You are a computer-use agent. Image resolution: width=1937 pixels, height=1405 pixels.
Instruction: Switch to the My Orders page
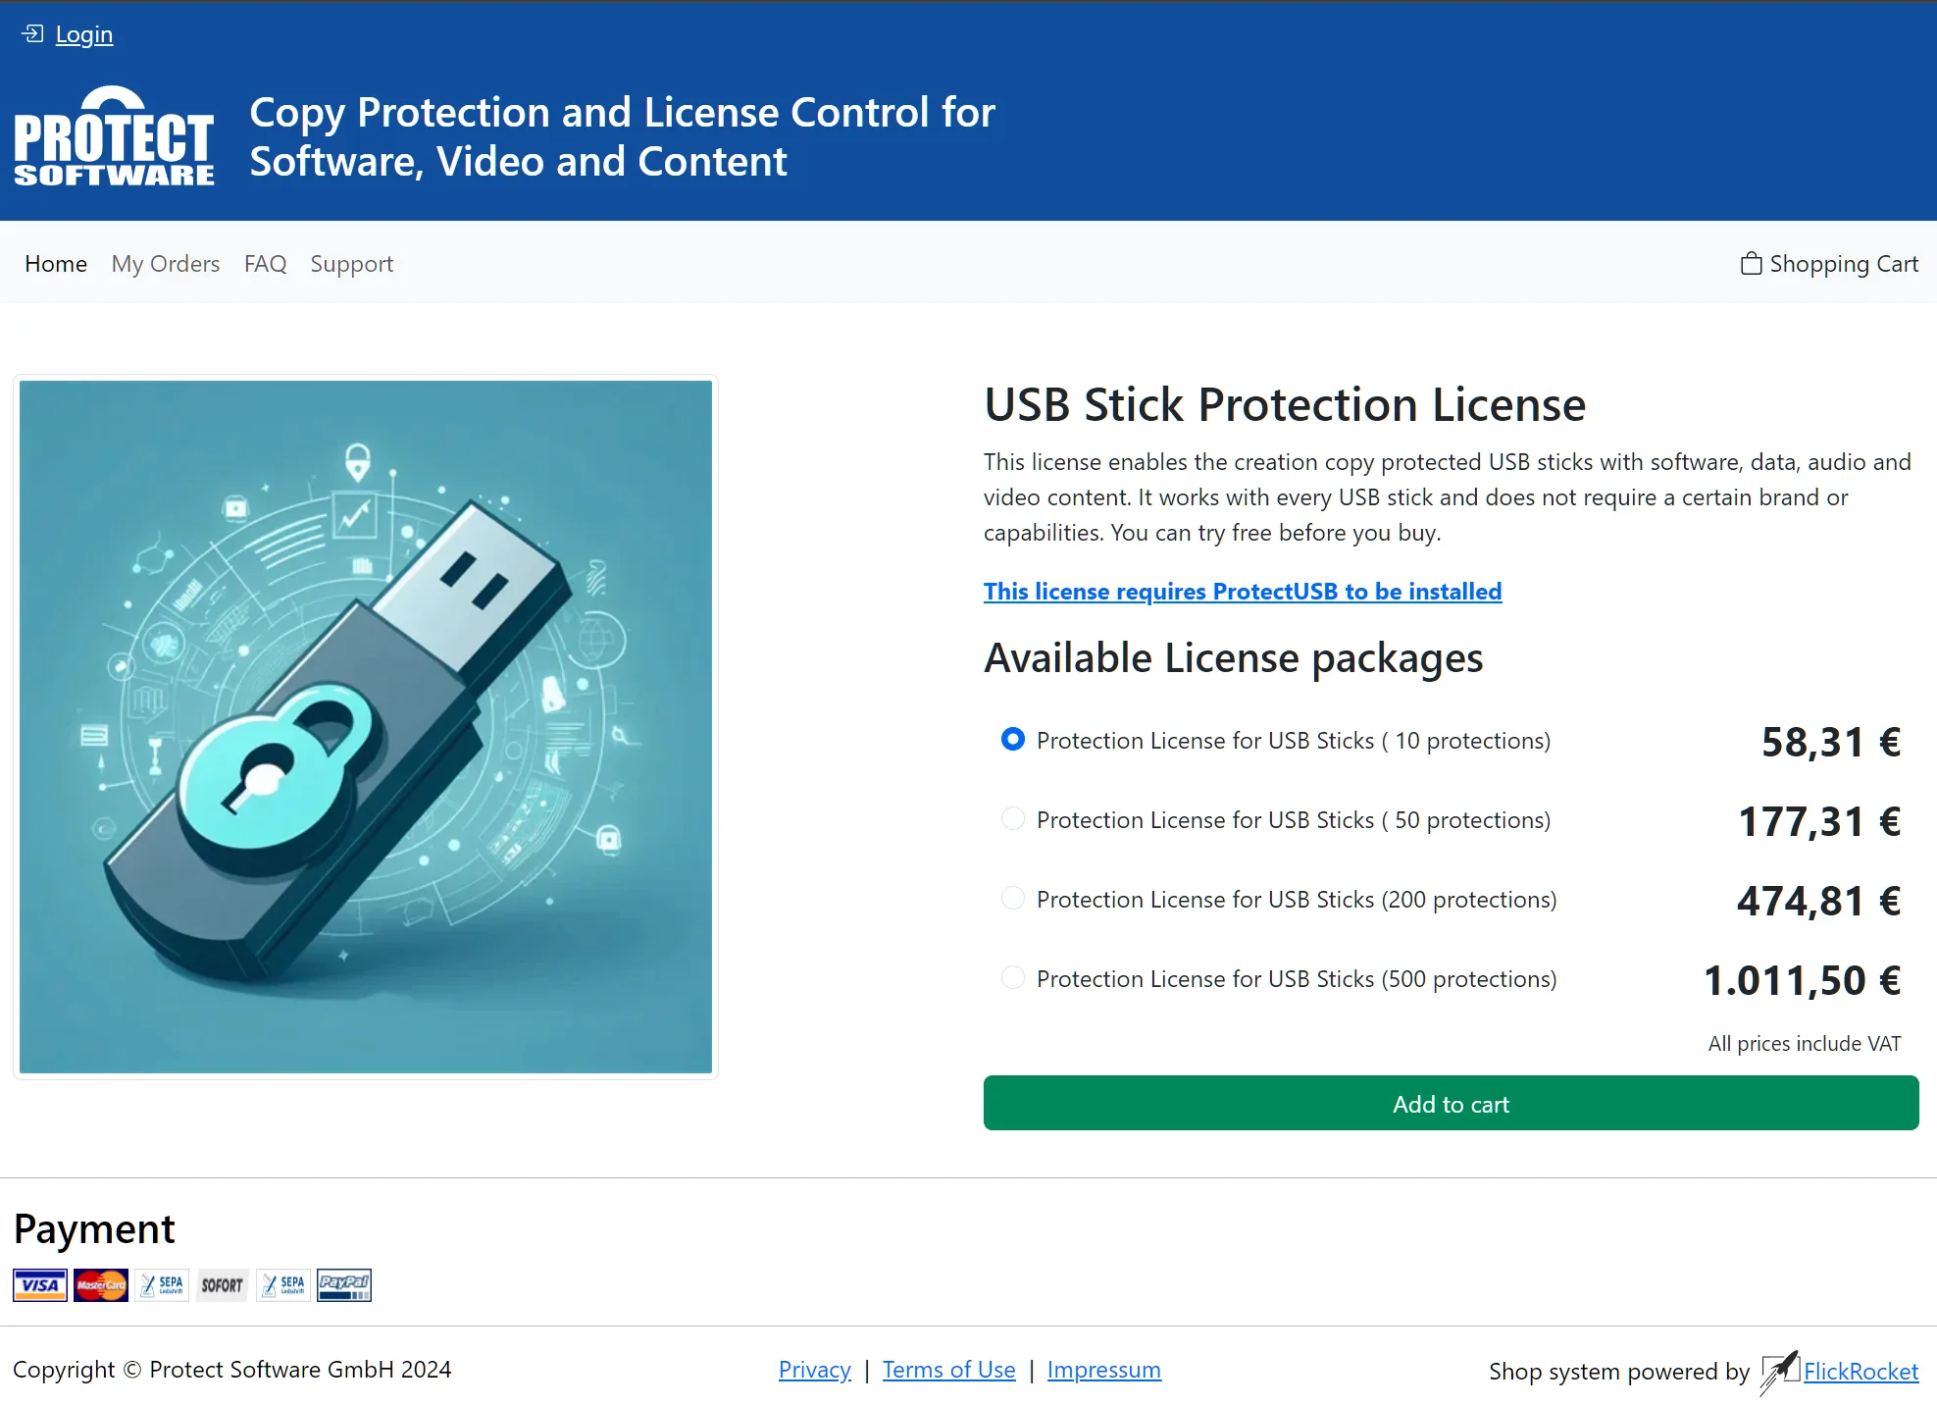[x=165, y=263]
